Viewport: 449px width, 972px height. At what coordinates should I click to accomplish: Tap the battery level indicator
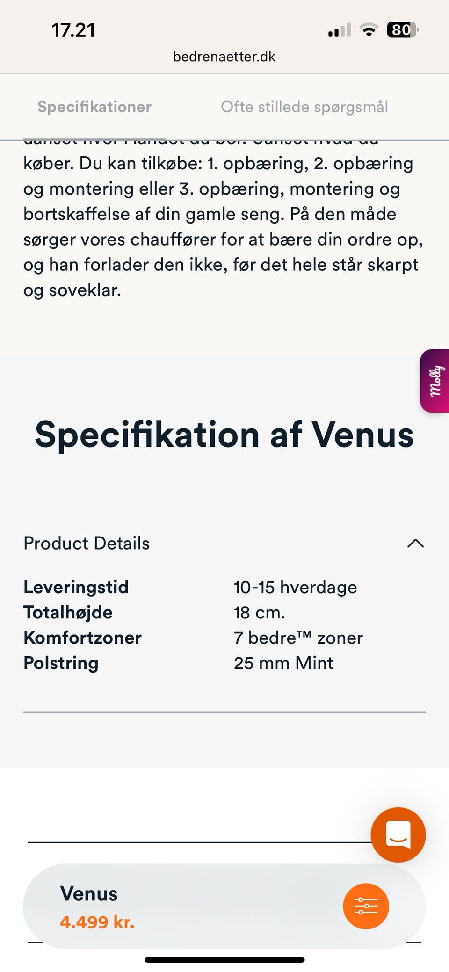[x=402, y=30]
